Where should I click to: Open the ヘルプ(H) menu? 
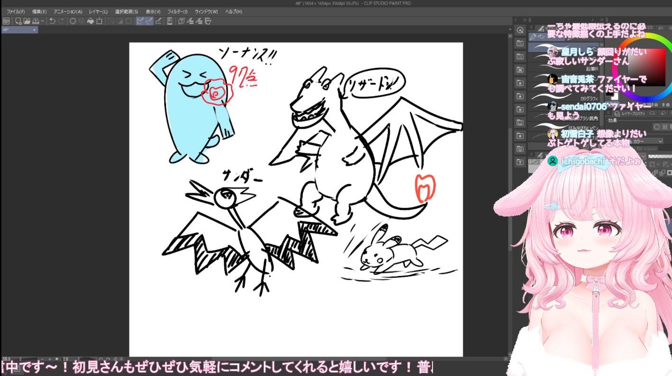point(233,11)
